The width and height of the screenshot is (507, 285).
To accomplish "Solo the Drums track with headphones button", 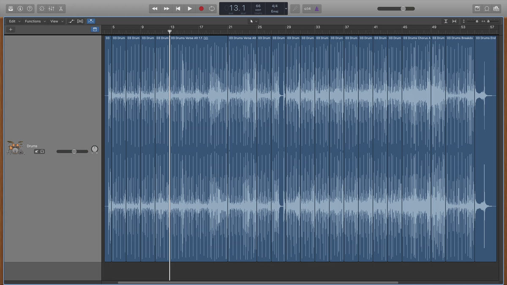I will 42,152.
